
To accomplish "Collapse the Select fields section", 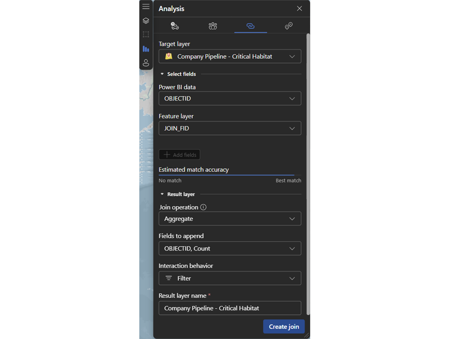I will [163, 73].
